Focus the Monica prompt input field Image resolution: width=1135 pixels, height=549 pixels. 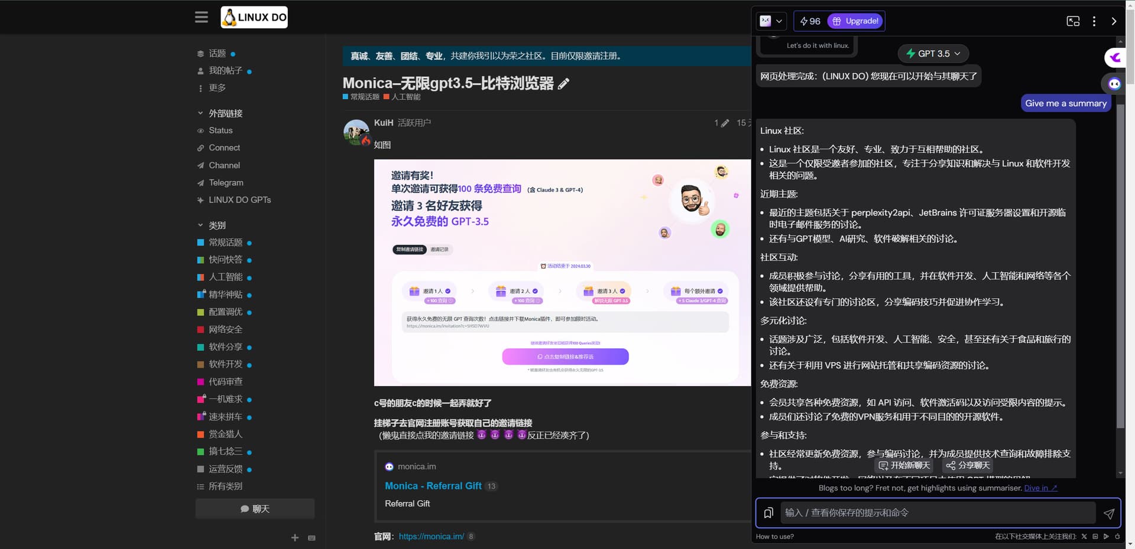pyautogui.click(x=938, y=513)
